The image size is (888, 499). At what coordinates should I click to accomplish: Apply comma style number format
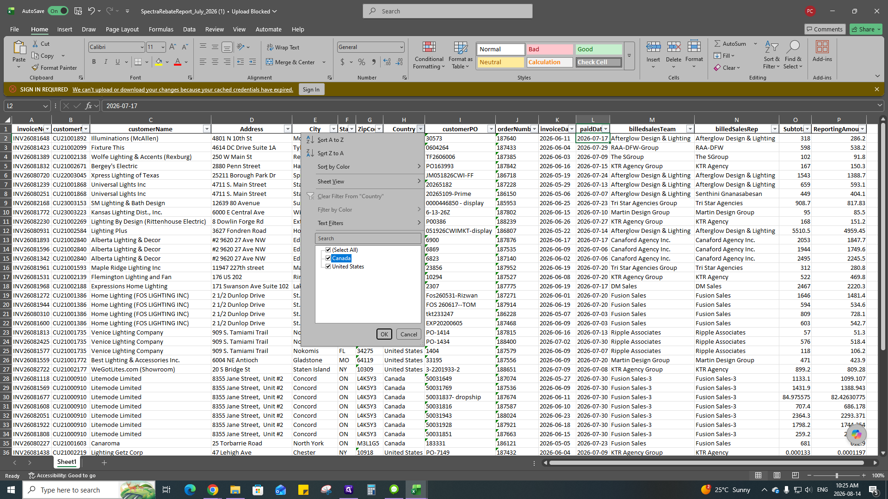tap(374, 62)
